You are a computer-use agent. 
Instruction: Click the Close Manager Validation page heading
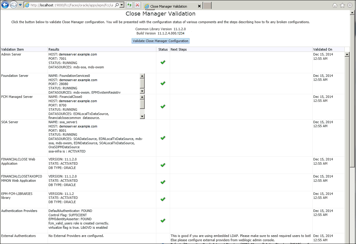point(161,14)
